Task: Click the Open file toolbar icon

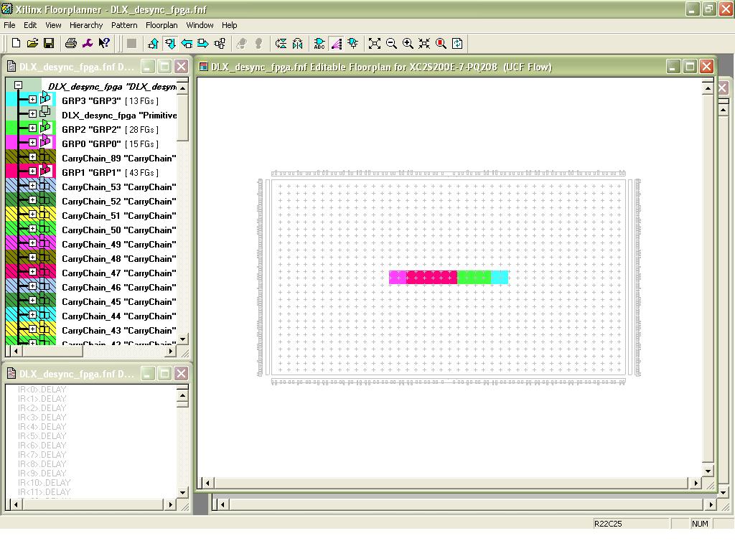Action: [32, 43]
